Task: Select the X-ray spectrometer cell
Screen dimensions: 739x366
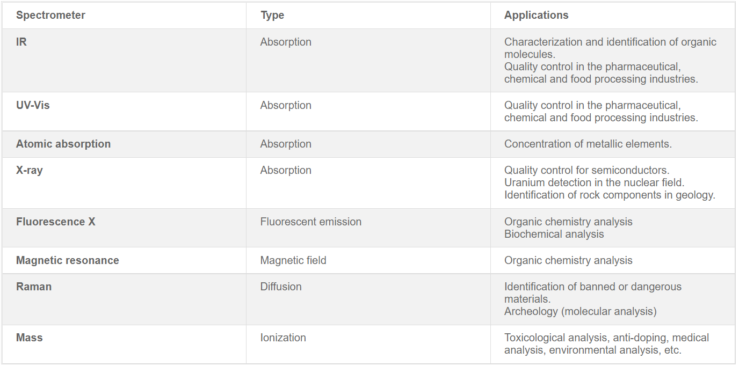Action: coord(30,170)
